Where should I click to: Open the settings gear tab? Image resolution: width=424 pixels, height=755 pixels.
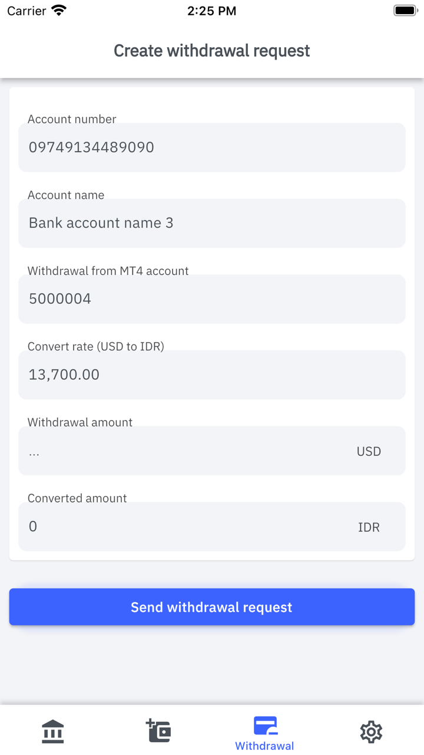point(371,731)
